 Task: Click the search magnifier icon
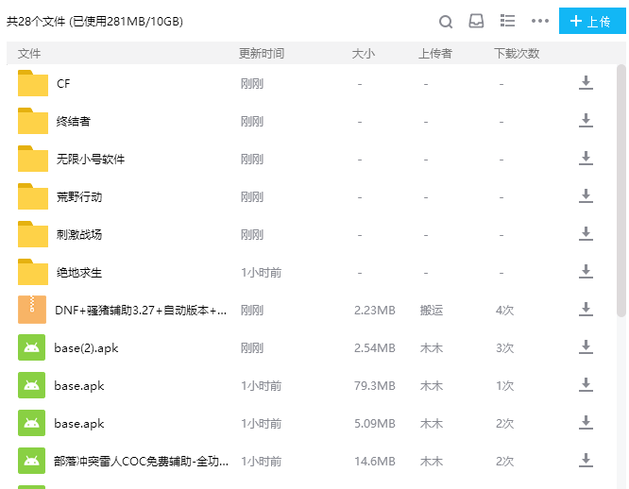pyautogui.click(x=446, y=21)
